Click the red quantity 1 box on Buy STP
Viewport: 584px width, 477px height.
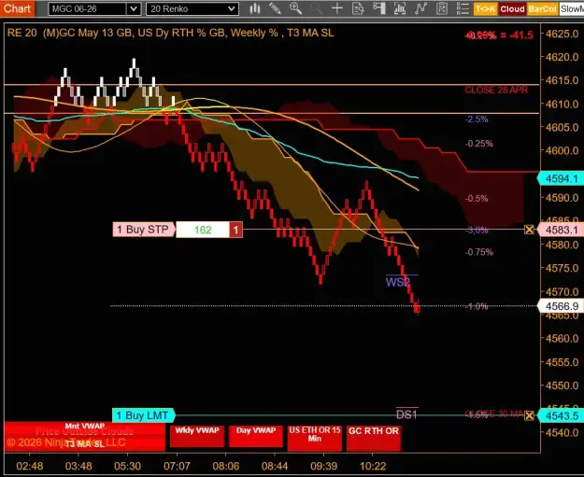tap(235, 230)
